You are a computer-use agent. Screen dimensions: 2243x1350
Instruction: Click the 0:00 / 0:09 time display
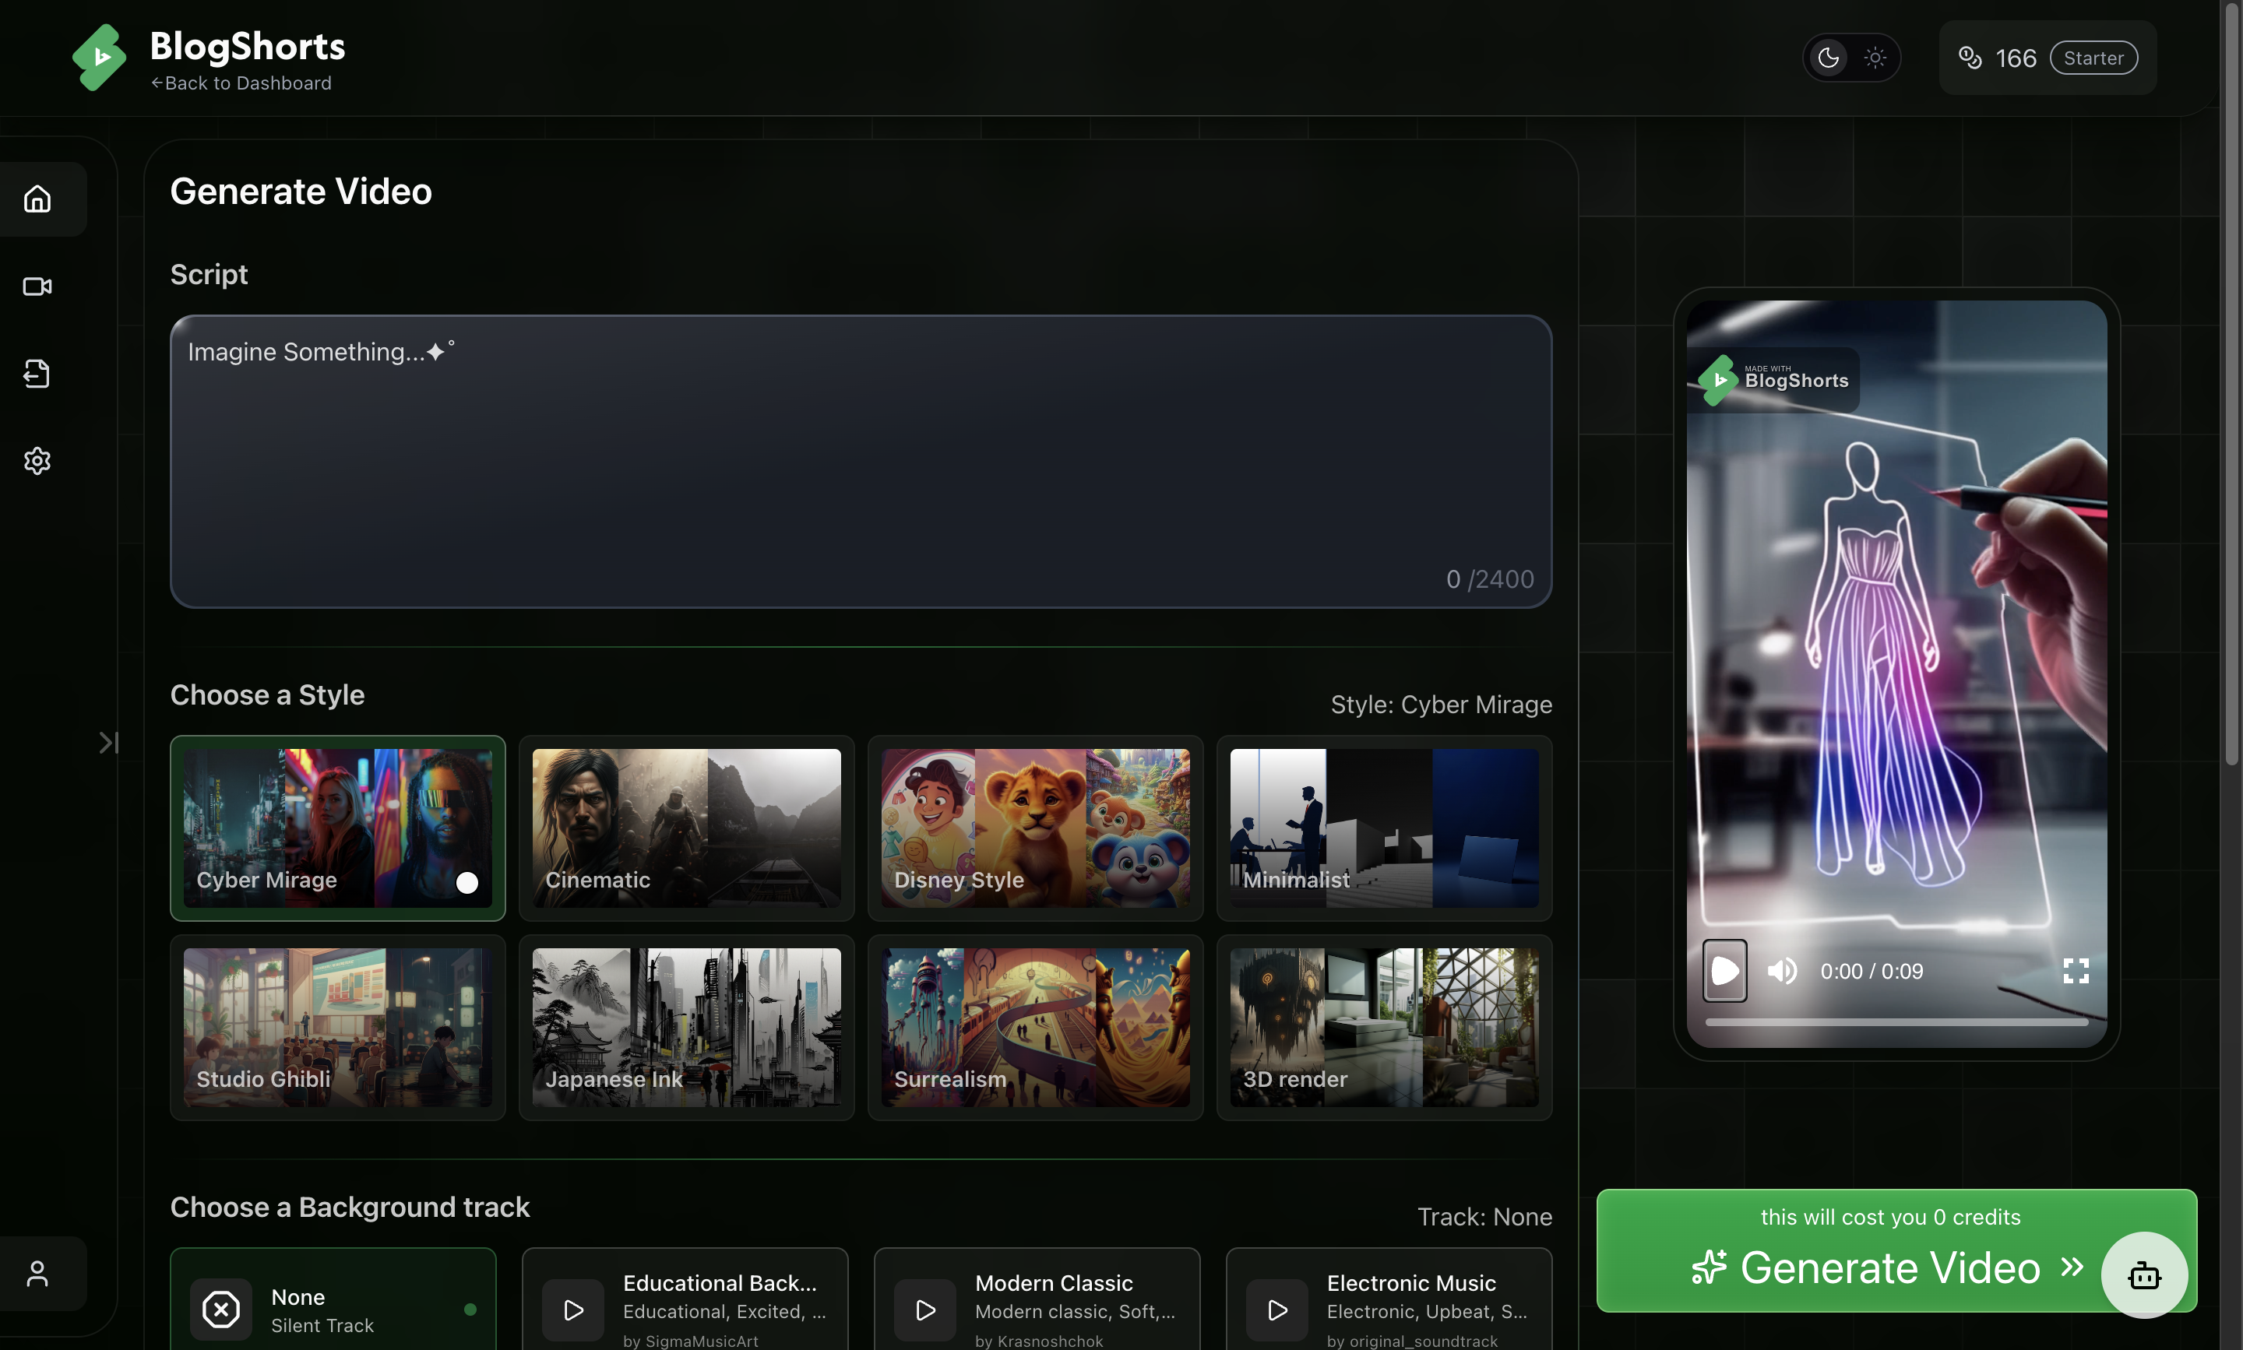point(1871,972)
